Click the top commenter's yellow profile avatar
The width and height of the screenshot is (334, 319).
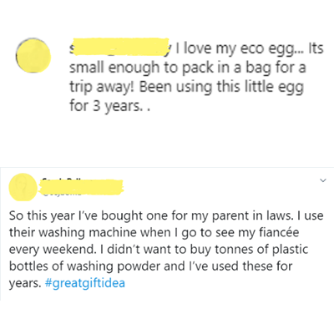pyautogui.click(x=33, y=56)
